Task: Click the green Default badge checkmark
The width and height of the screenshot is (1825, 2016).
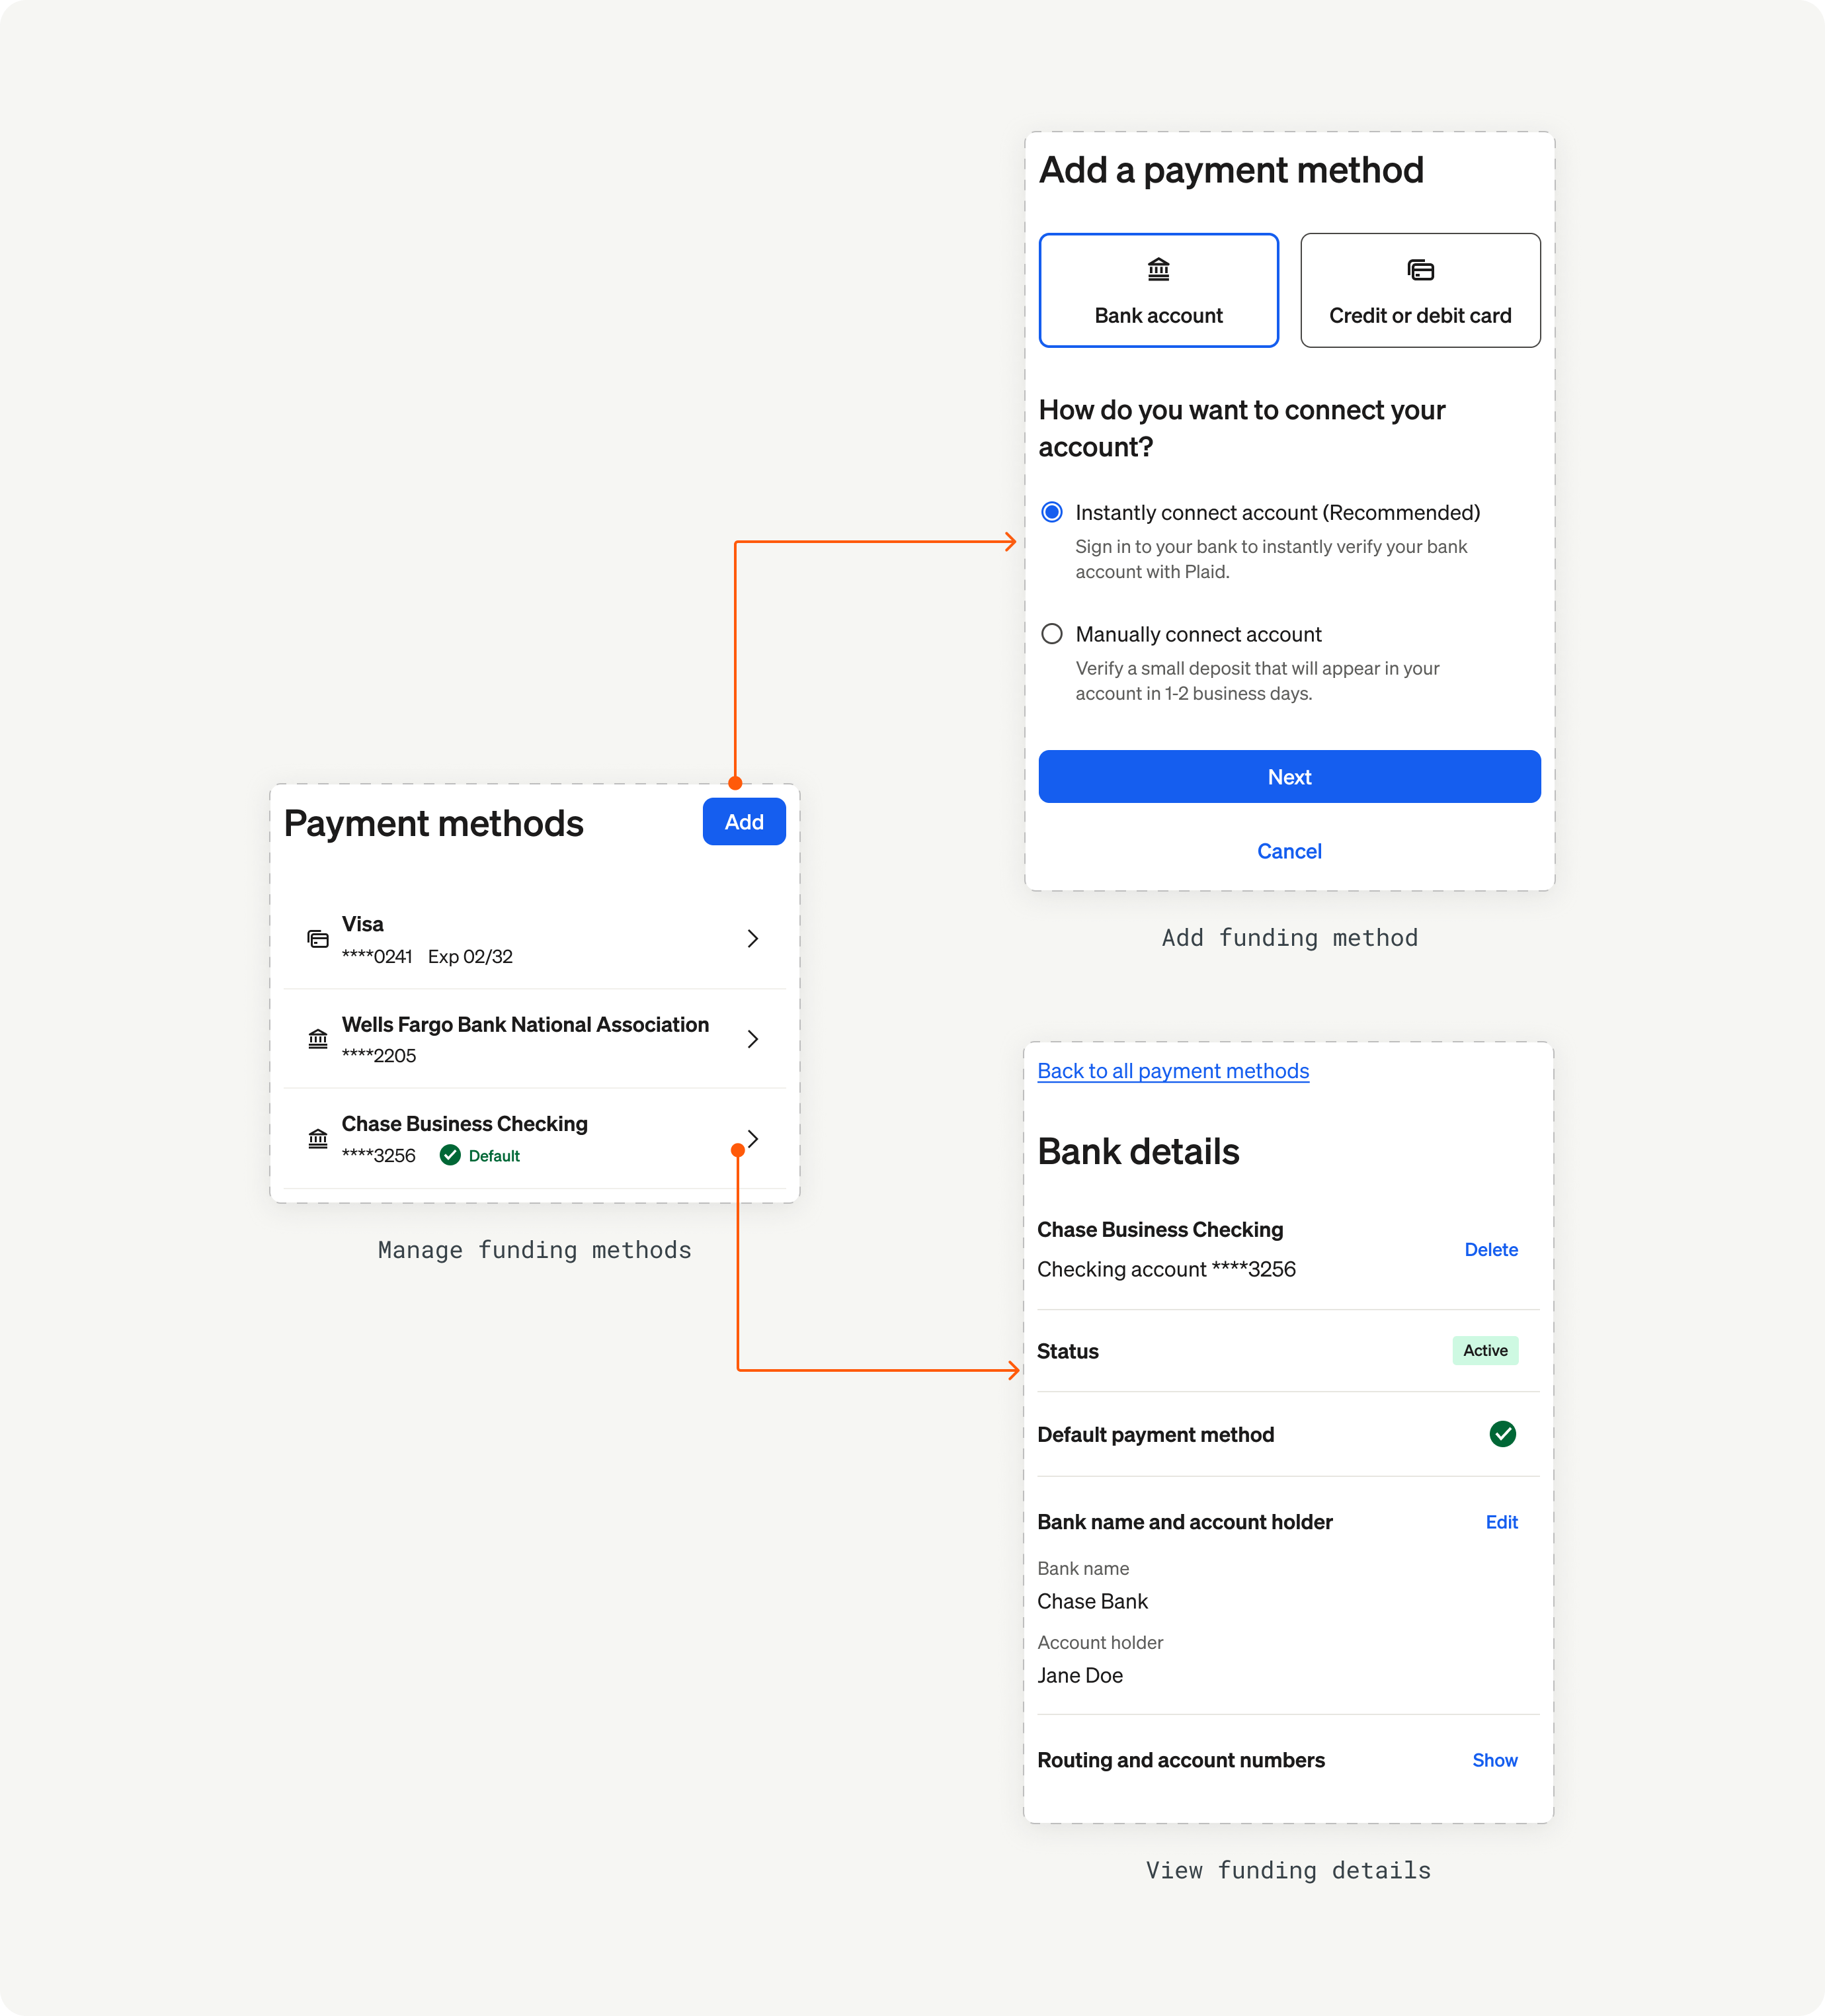Action: tap(451, 1155)
